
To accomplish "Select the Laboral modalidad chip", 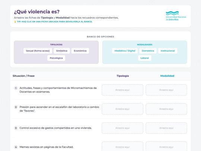I will (x=145, y=58).
